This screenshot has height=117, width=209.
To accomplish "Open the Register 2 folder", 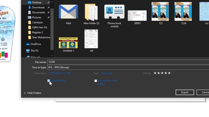I will [38, 32].
